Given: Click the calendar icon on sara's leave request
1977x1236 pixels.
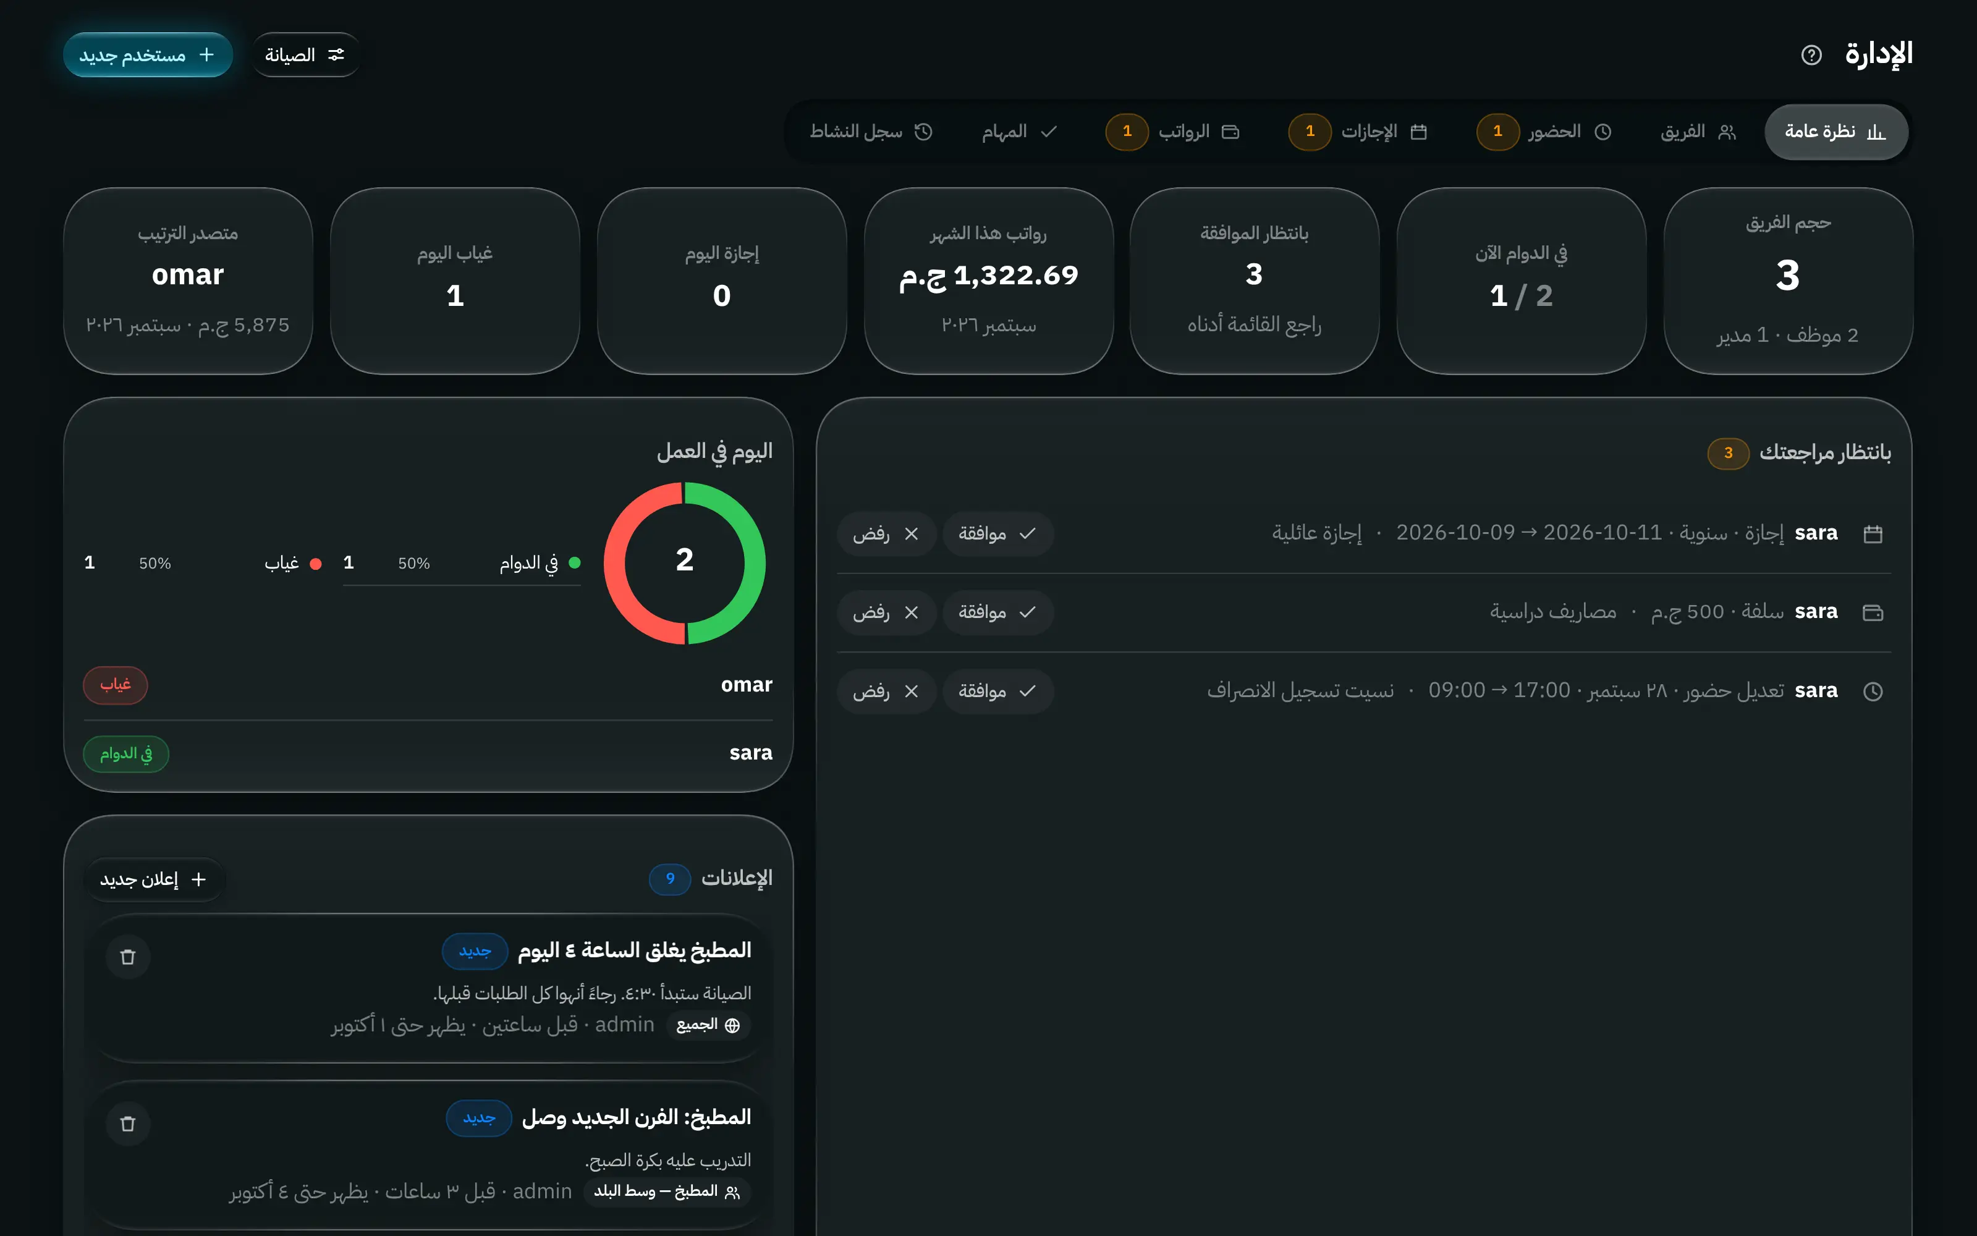Looking at the screenshot, I should (x=1873, y=534).
